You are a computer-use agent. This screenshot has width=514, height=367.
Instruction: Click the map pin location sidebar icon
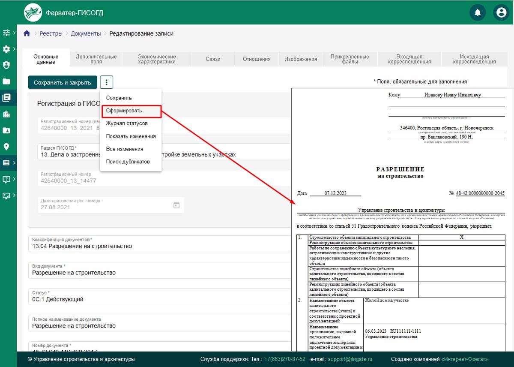click(6, 147)
